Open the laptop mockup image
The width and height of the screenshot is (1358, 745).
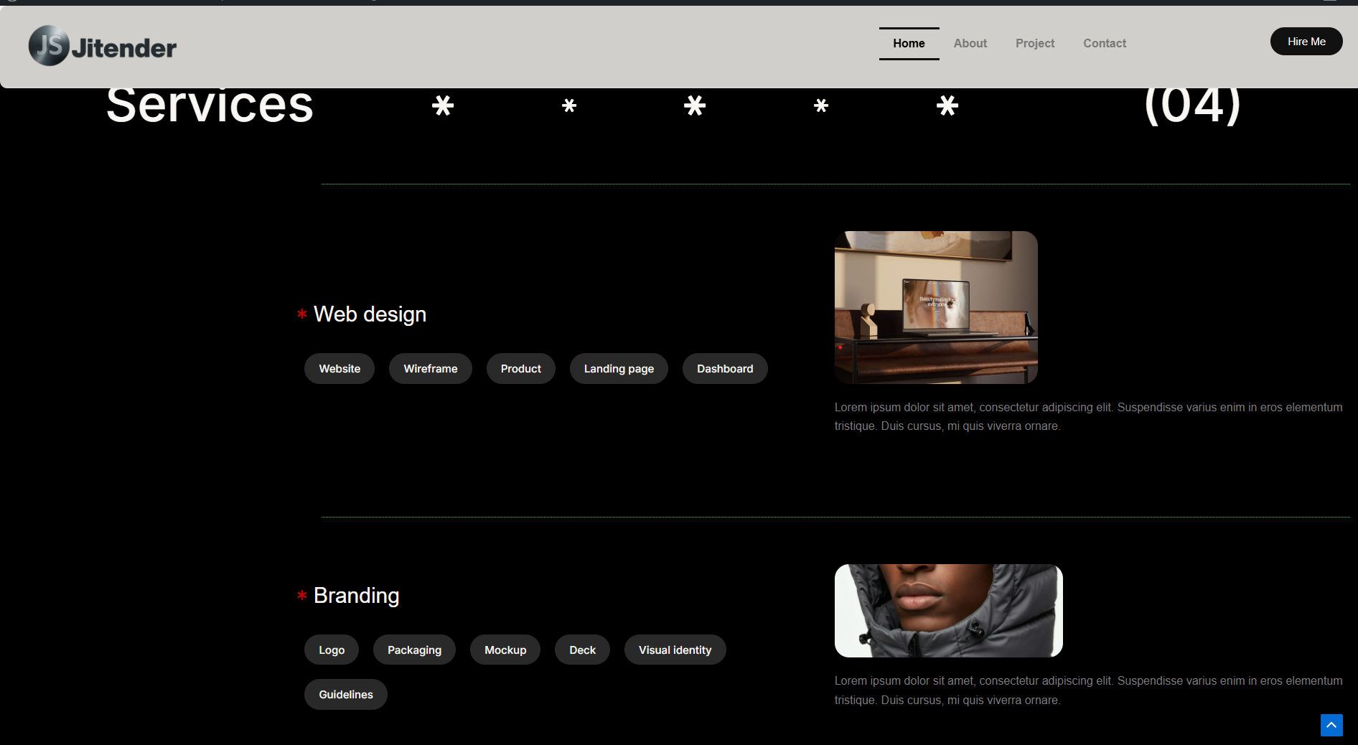[x=936, y=307]
